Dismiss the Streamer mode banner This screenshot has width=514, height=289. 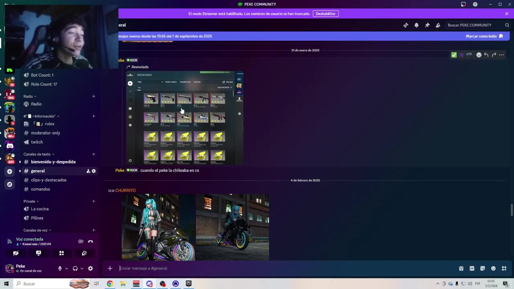[x=507, y=14]
